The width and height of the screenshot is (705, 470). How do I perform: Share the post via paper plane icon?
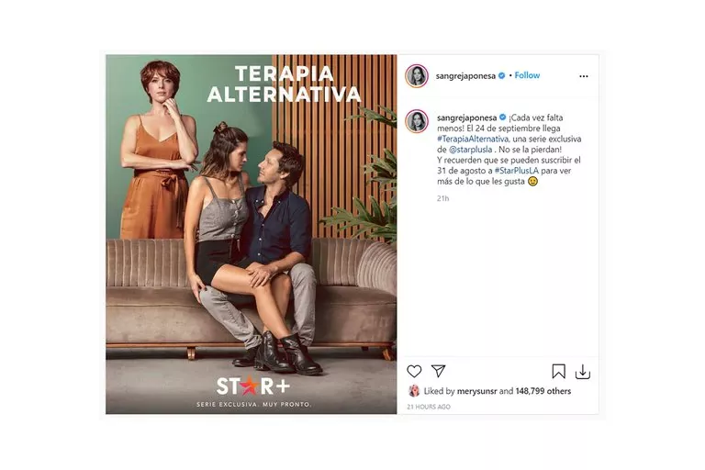tap(439, 371)
